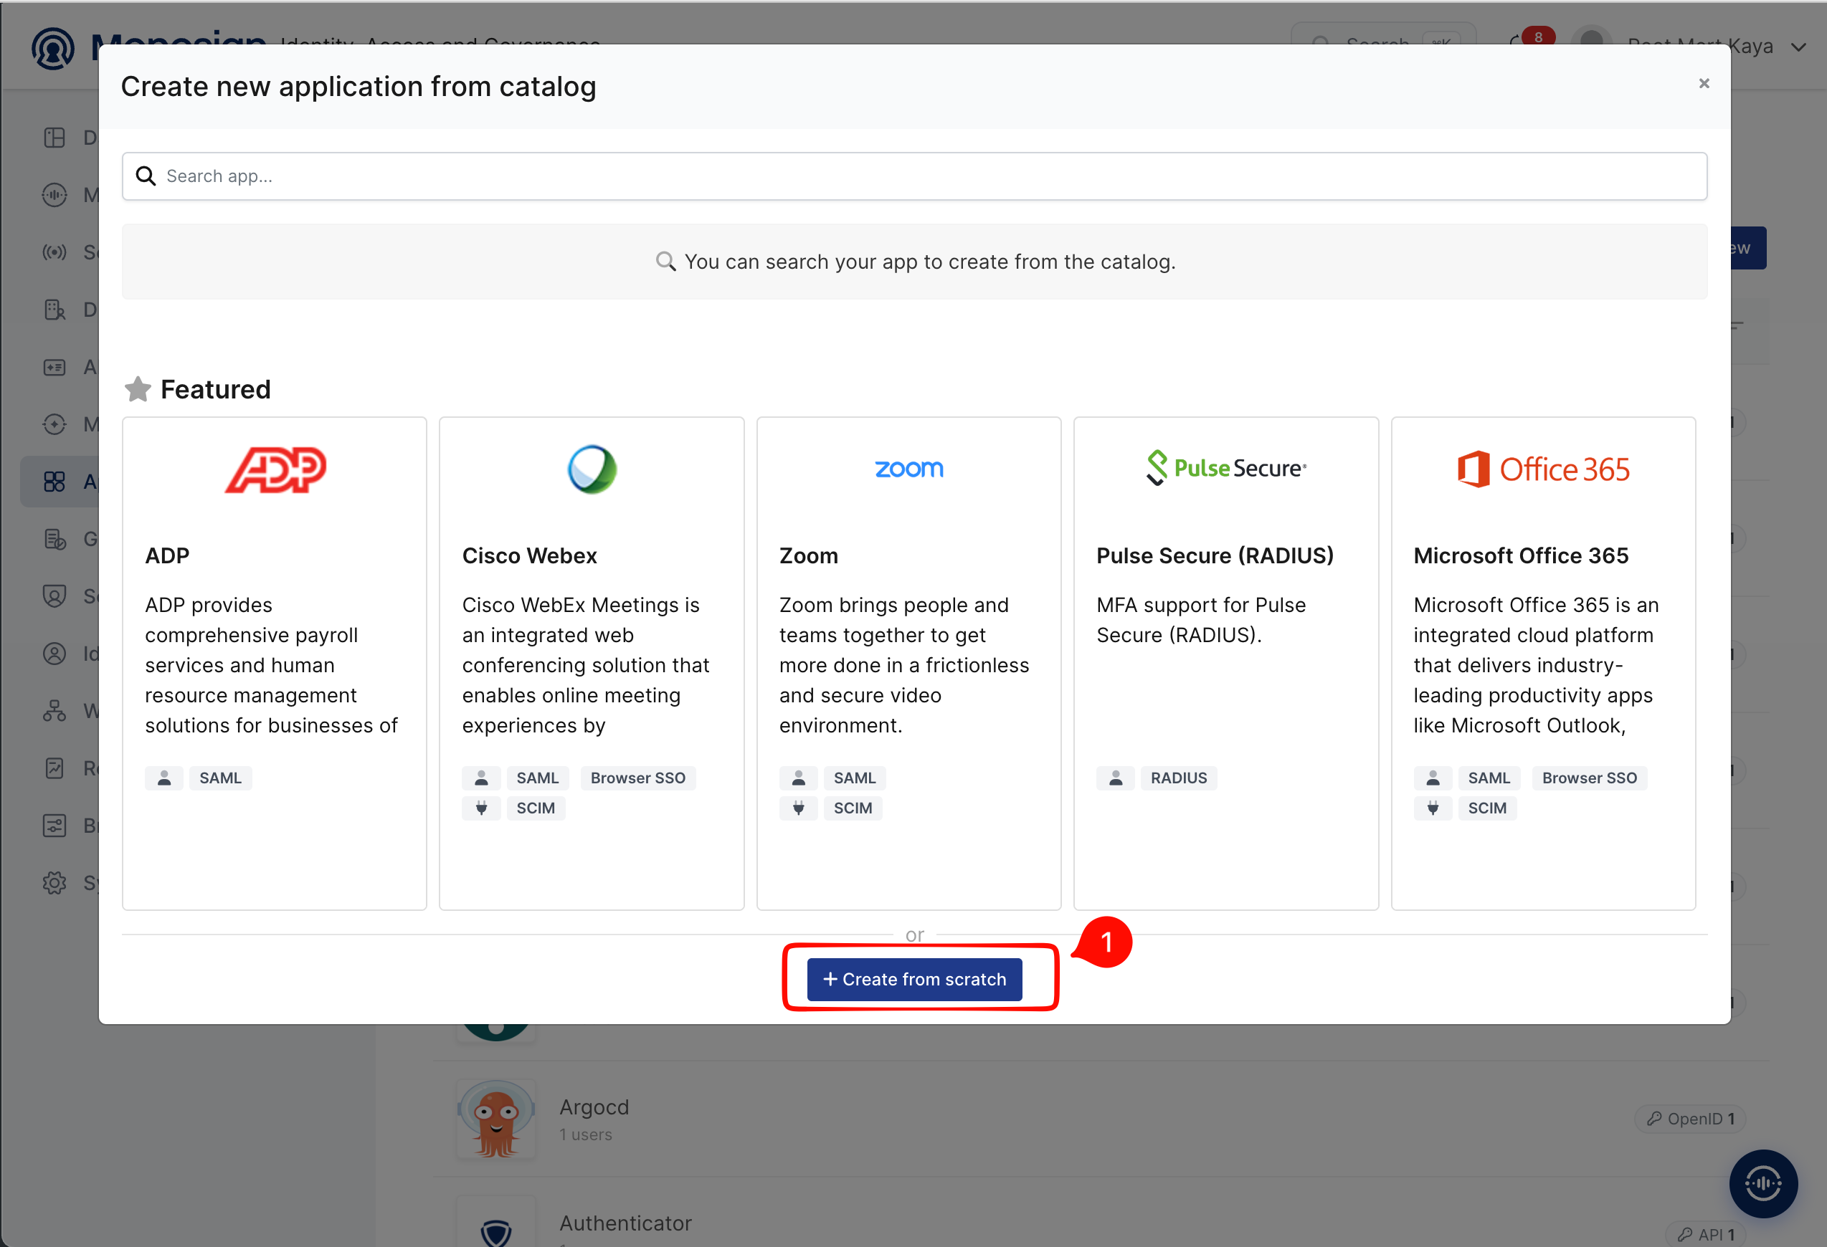Click the Monosign logo icon

point(52,47)
